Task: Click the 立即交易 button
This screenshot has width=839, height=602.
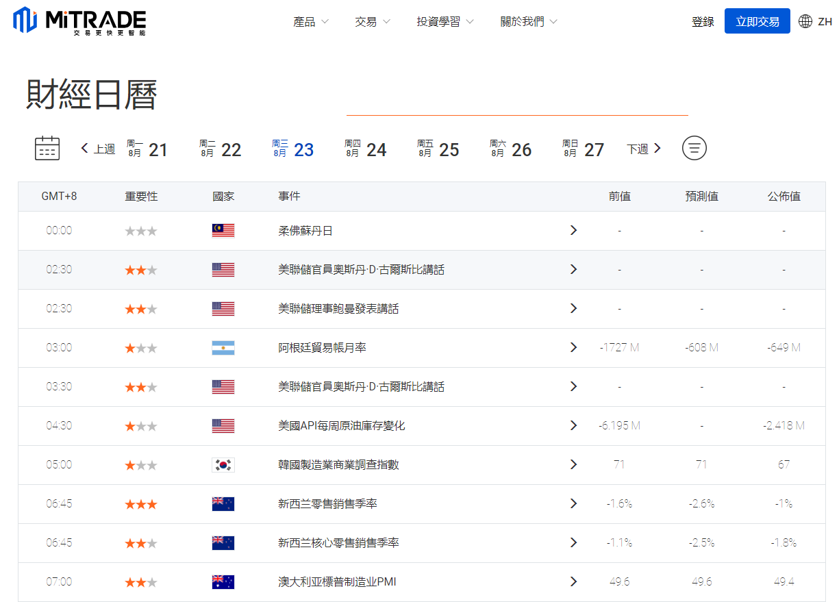Action: pos(757,22)
